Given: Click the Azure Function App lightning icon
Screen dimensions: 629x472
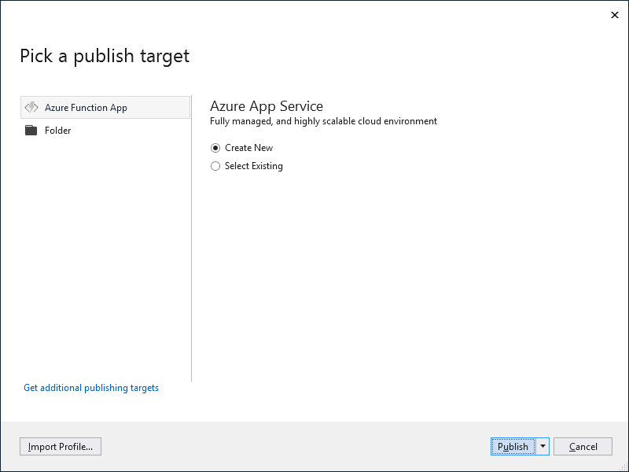Looking at the screenshot, I should point(31,108).
